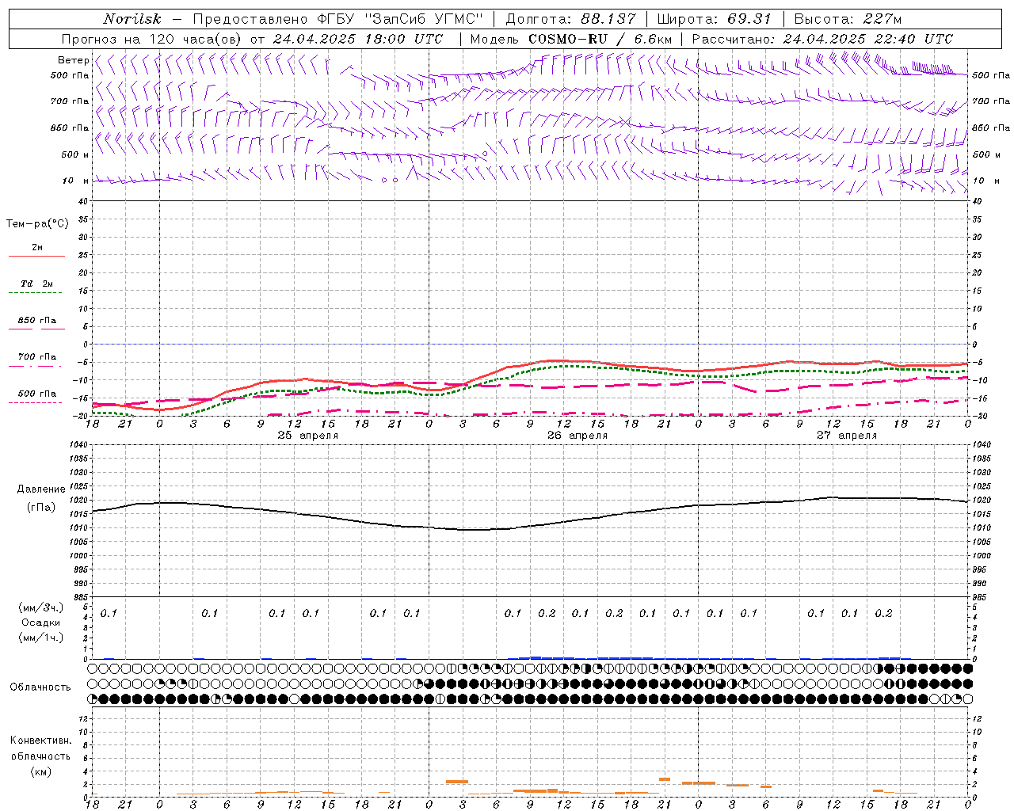Viewport: 1014px width, 811px height.
Task: Click the solid line sample under 2м legend
Action: click(x=36, y=257)
